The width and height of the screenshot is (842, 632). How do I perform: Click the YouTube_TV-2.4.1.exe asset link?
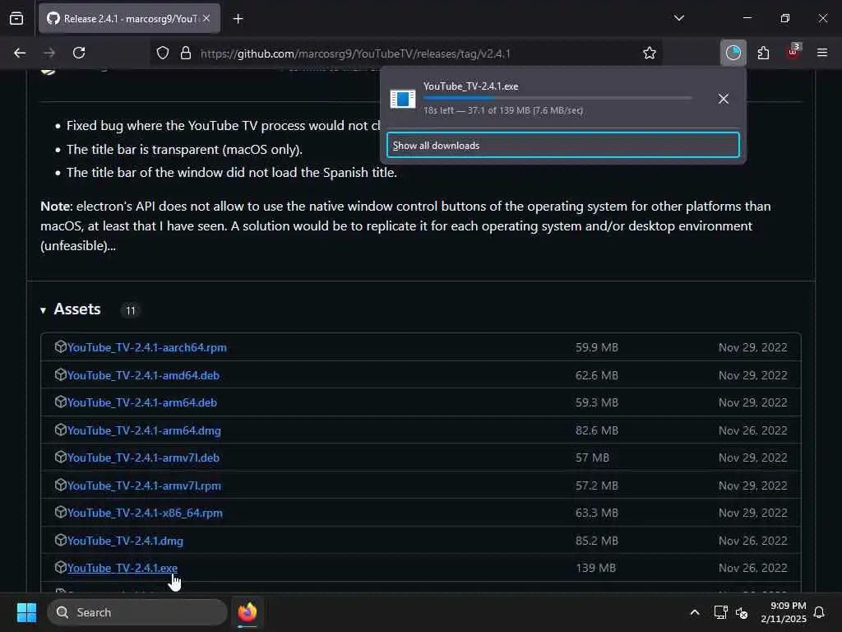[123, 568]
